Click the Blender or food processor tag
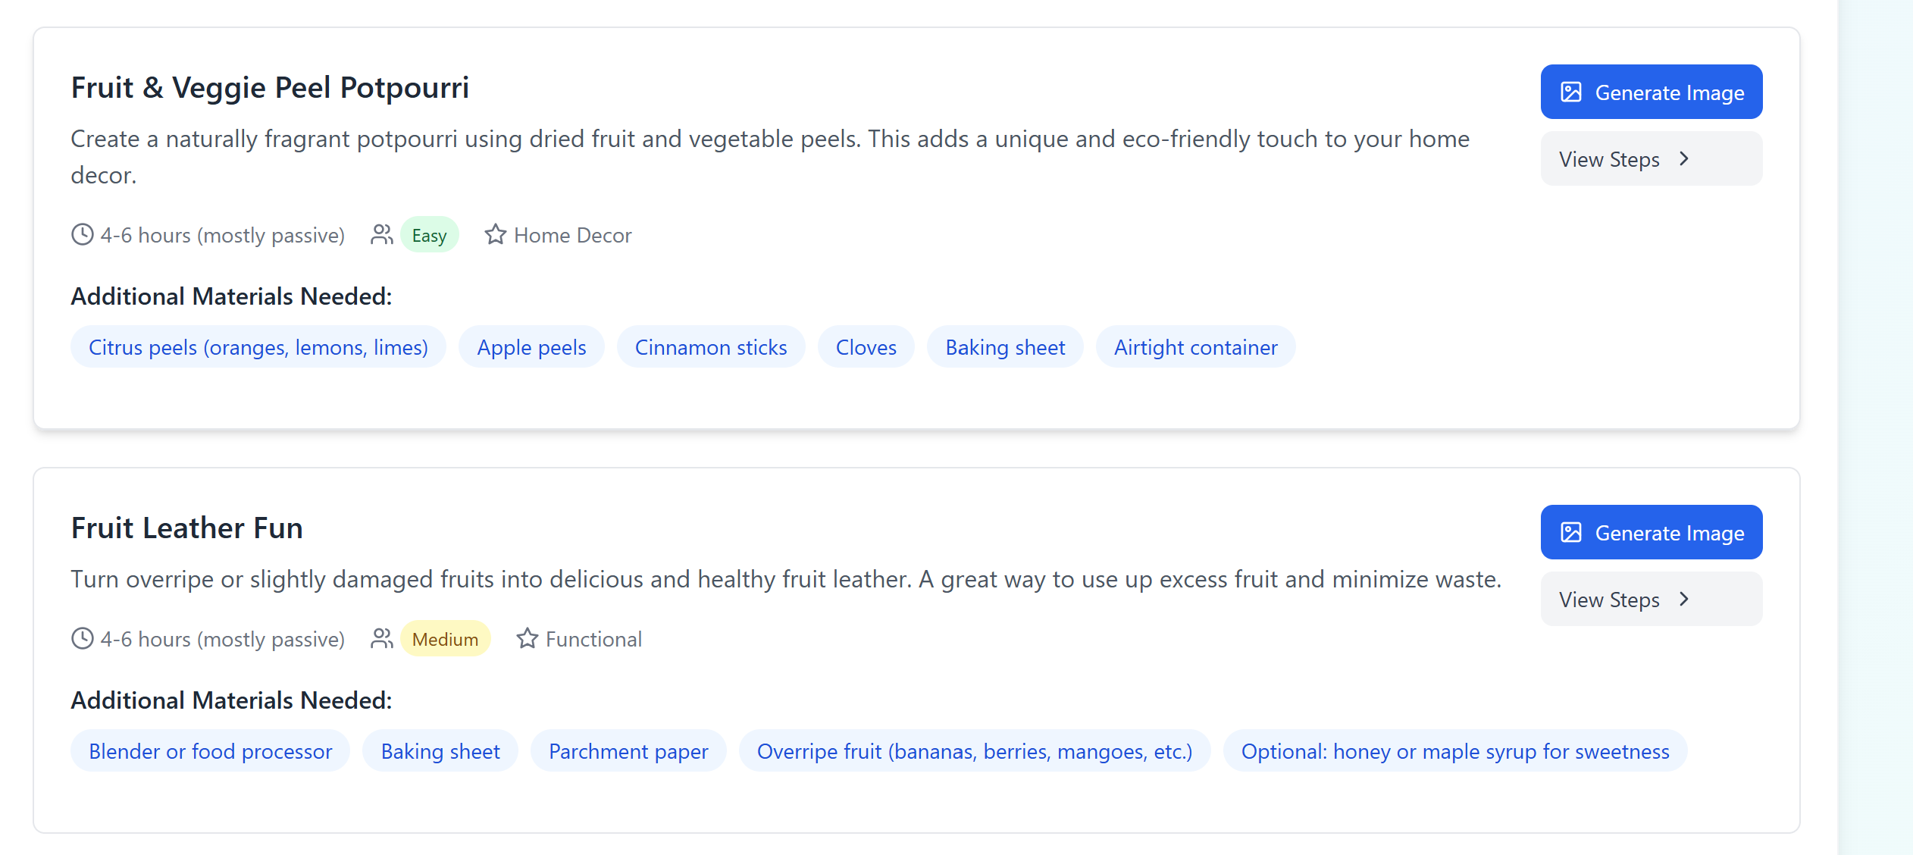1913x855 pixels. (210, 751)
